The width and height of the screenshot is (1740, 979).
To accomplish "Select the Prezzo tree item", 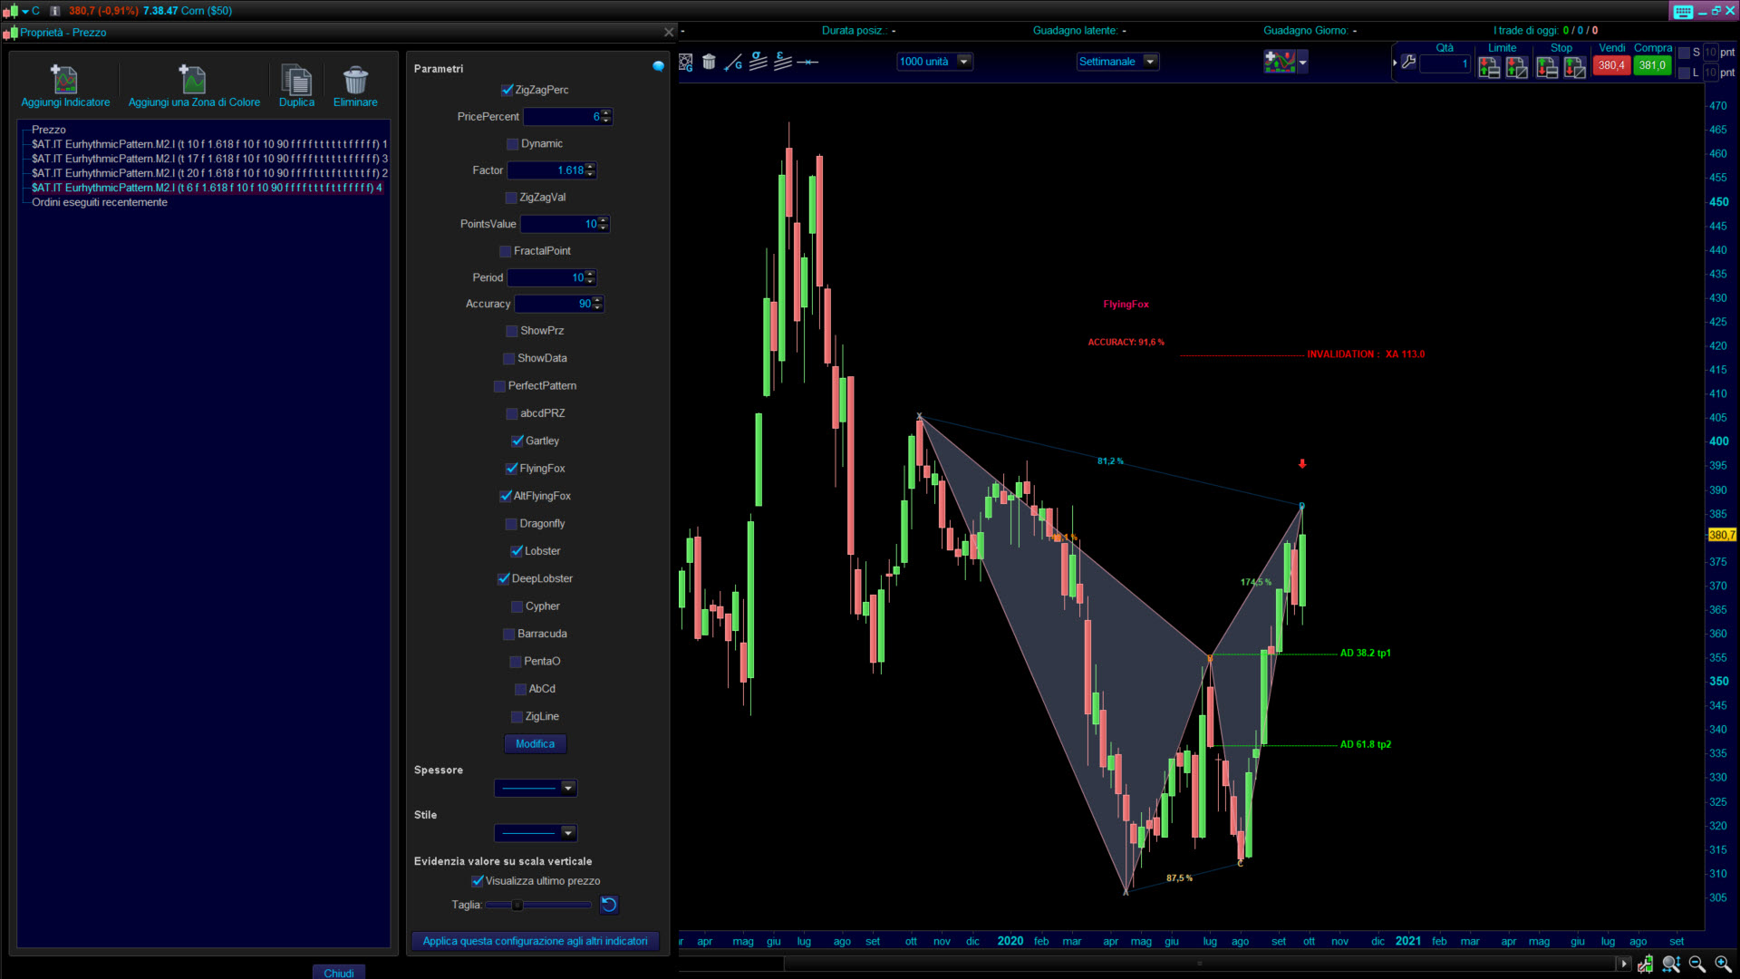I will [x=49, y=130].
